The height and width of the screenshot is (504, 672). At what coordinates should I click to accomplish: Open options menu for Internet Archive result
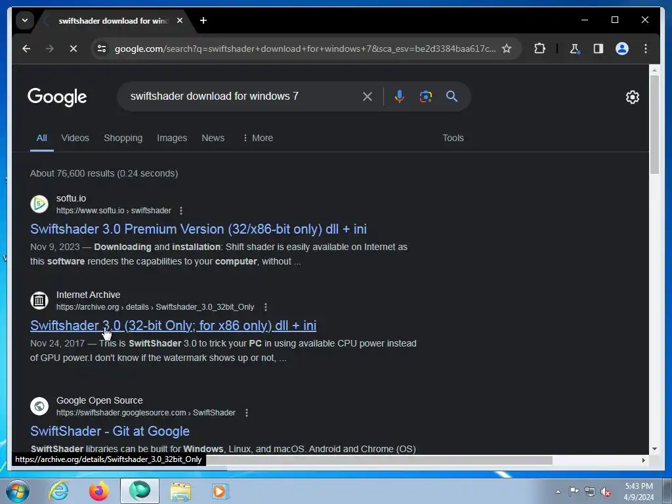pyautogui.click(x=265, y=307)
